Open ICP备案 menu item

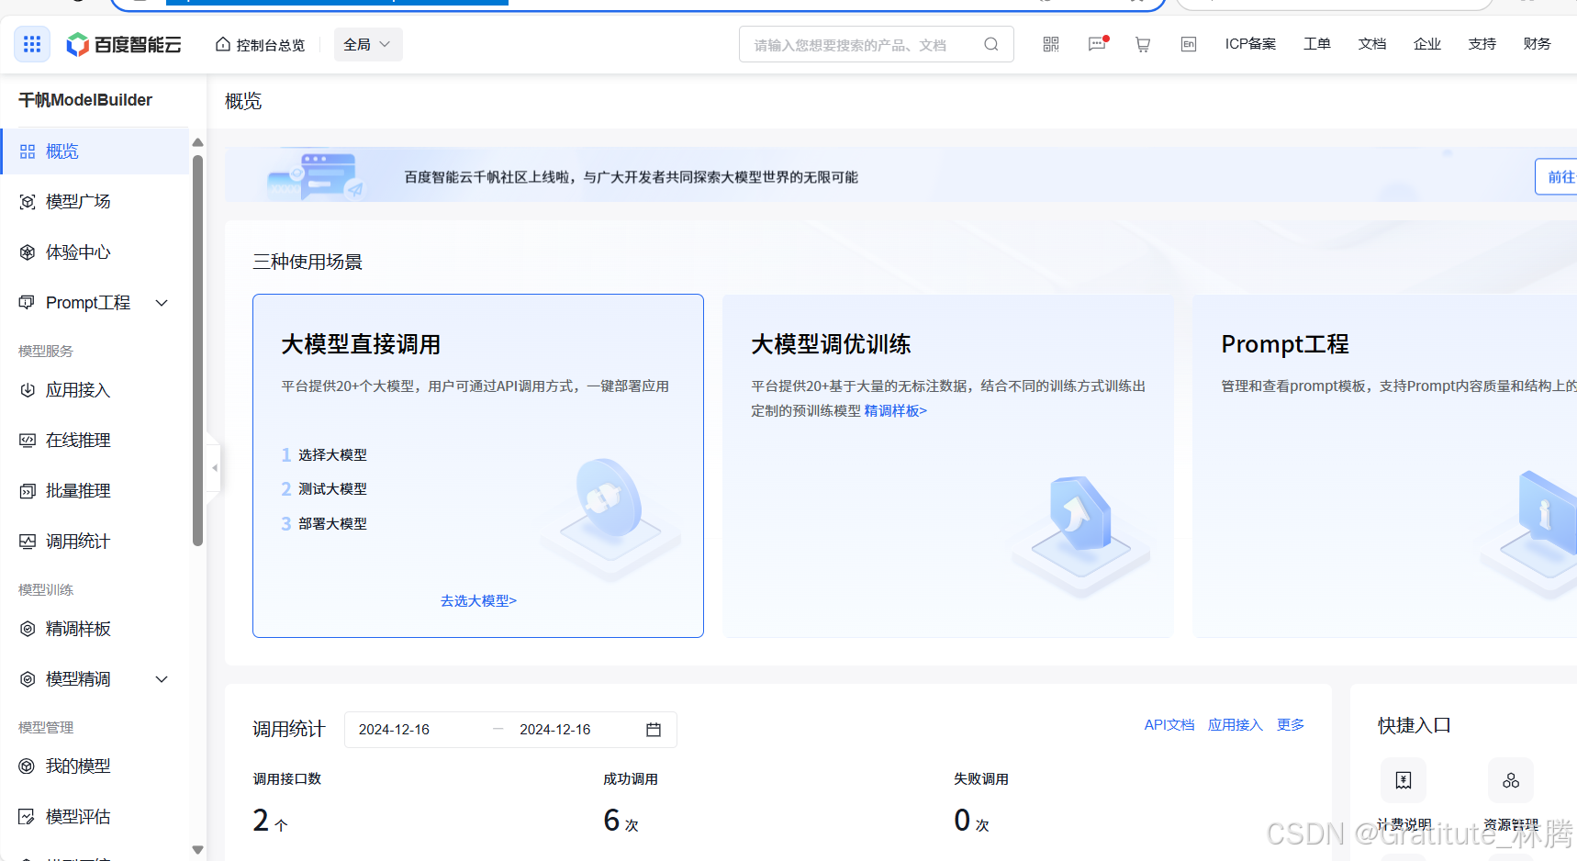pos(1250,44)
